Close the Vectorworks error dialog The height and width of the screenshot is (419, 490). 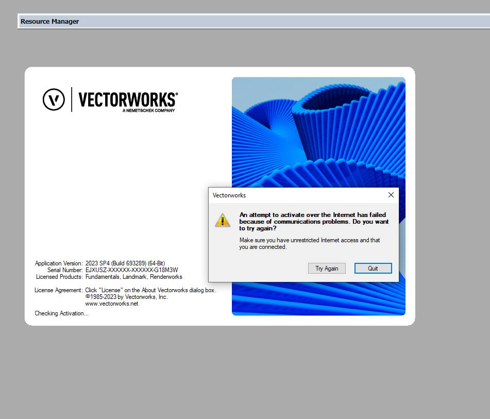391,195
